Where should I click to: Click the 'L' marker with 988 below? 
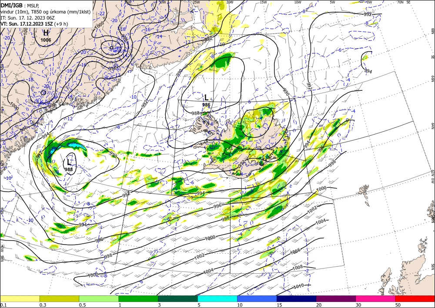pyautogui.click(x=69, y=162)
